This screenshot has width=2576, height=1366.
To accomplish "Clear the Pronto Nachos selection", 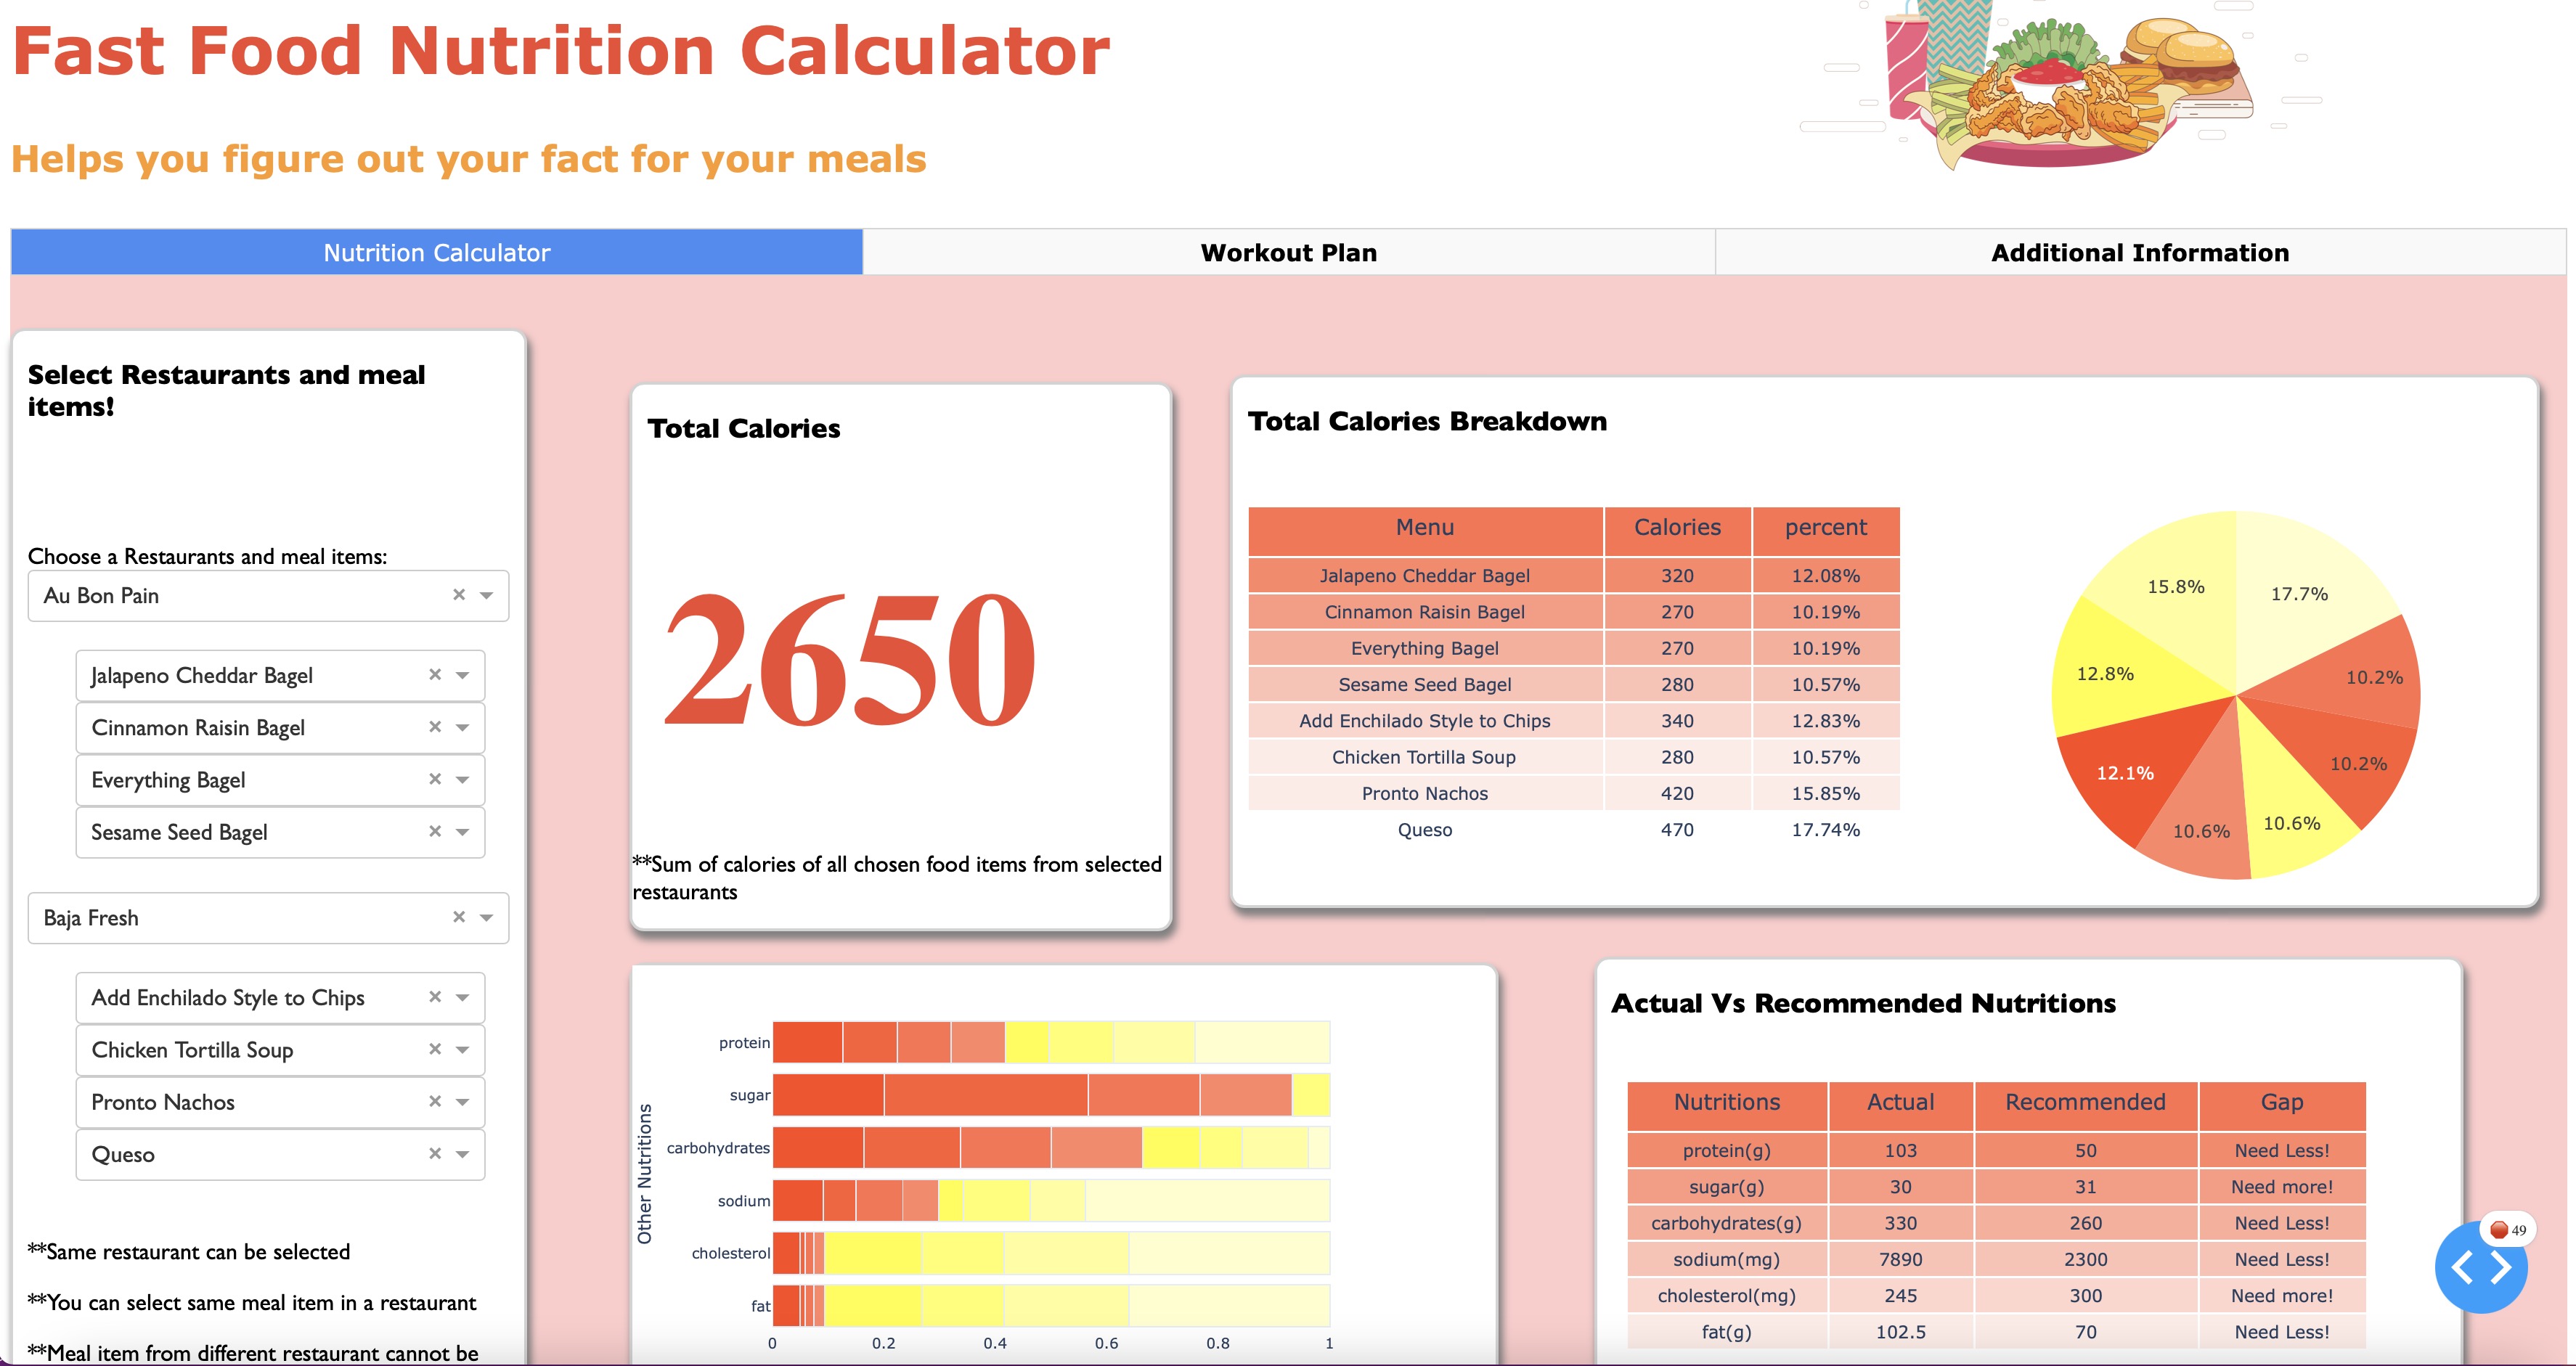I will 434,1102.
